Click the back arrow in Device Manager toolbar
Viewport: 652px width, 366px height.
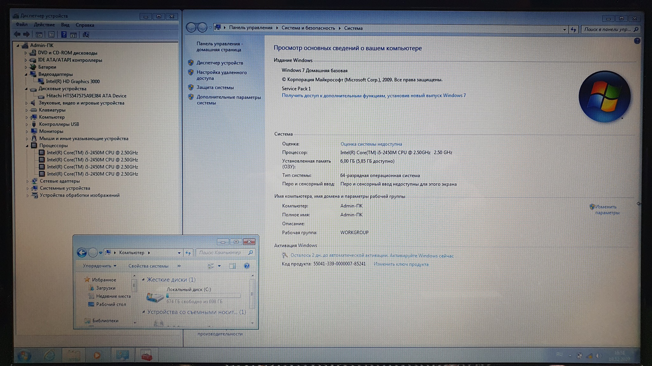click(x=17, y=34)
